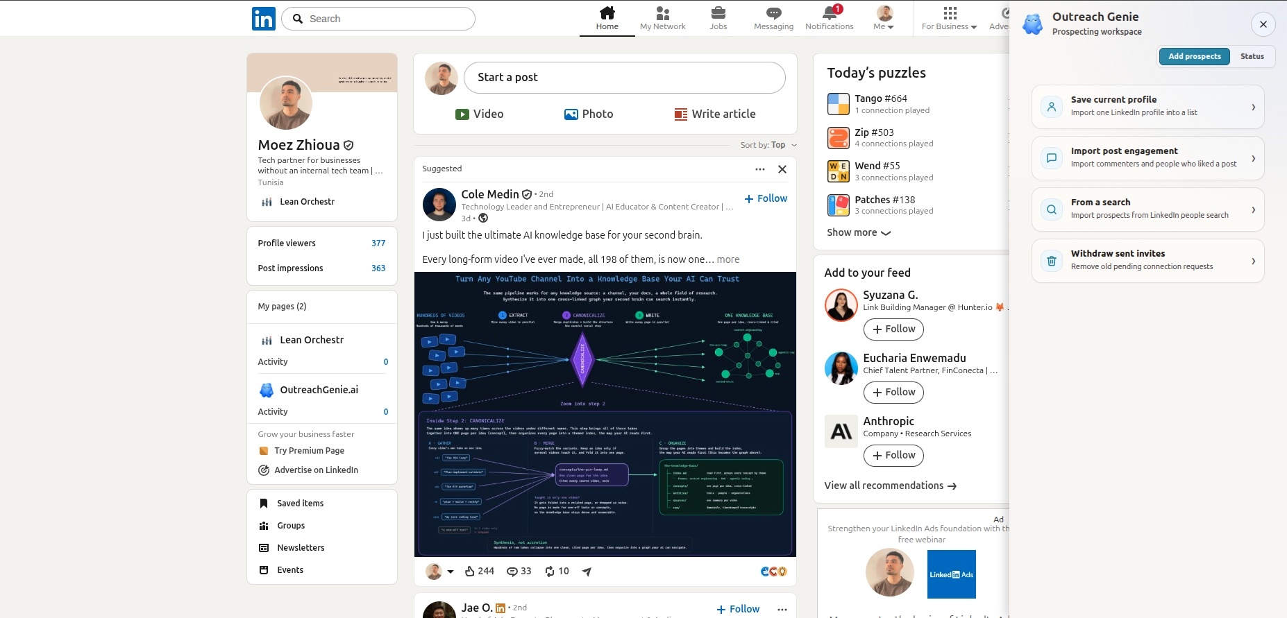Like the Cole Medin post
The image size is (1287, 618).
(x=479, y=572)
